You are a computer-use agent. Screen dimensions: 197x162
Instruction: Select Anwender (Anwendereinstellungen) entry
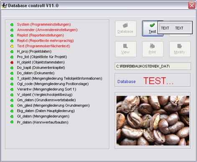[x=47, y=30]
